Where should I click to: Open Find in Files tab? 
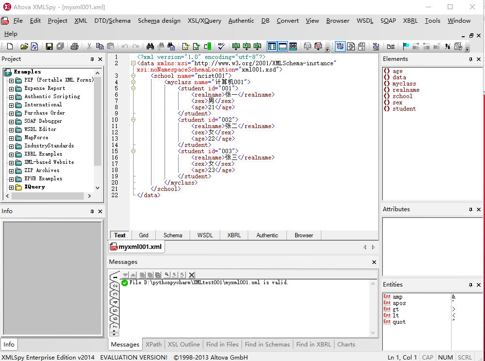[x=222, y=344]
